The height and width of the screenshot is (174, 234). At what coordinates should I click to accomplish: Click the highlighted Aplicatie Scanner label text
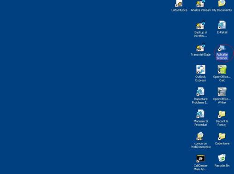pos(222,56)
